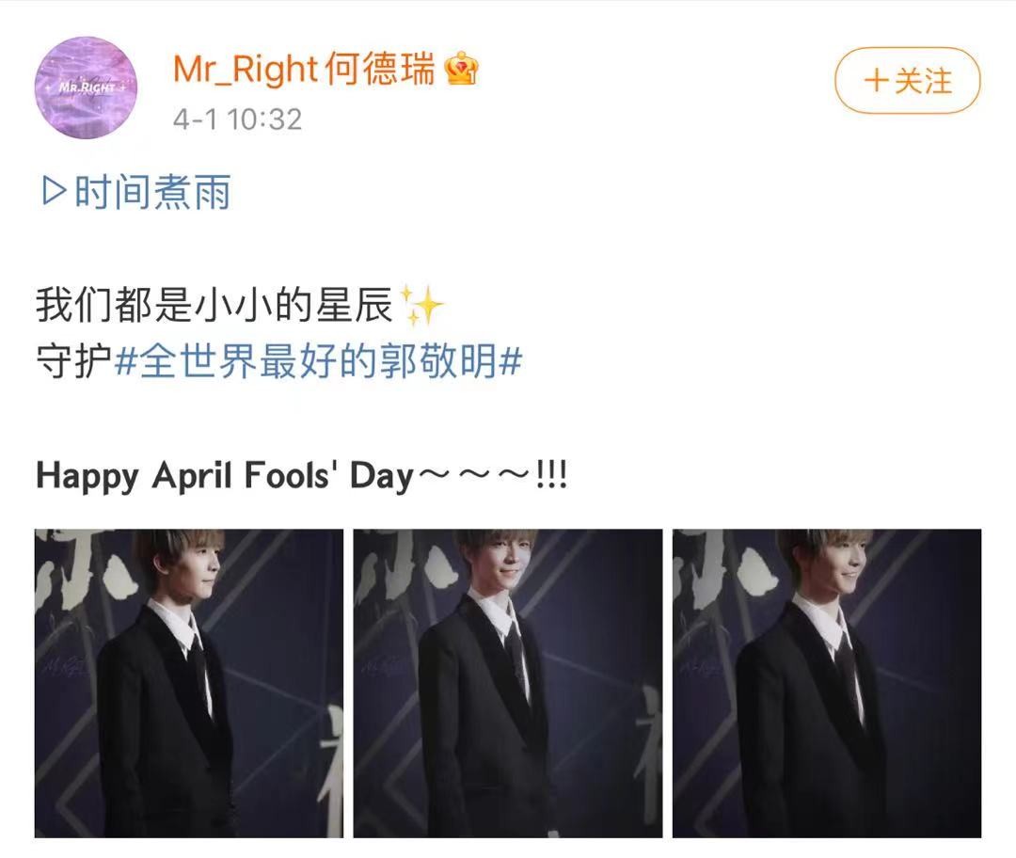Viewport: 1016px width, 858px height.
Task: Follow the account with the +关注 button
Action: tap(907, 81)
